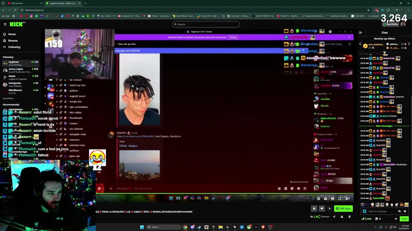Show previous top gifters page
The width and height of the screenshot is (412, 231).
click(x=360, y=44)
